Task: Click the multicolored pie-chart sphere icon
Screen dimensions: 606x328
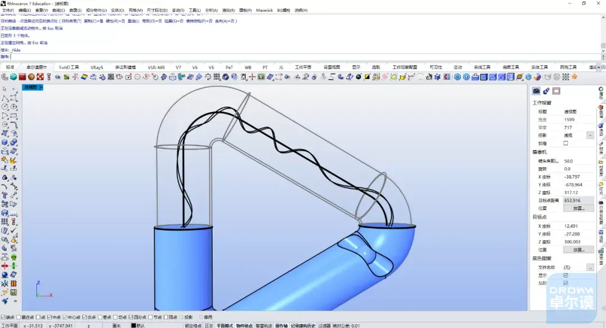Action: [537, 77]
